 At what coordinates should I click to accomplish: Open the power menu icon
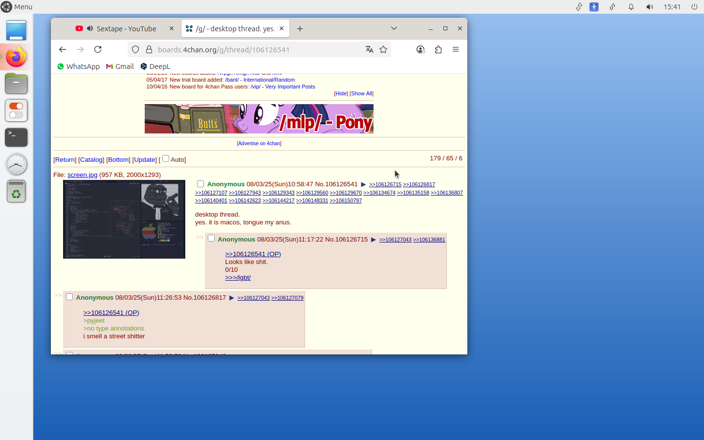pyautogui.click(x=694, y=7)
